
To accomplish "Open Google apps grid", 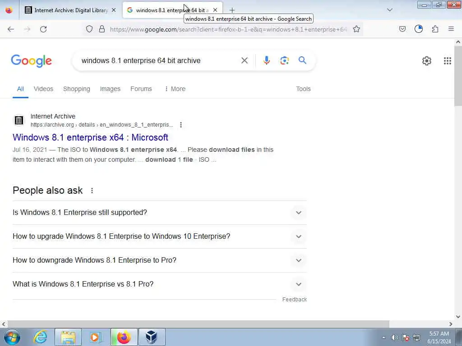I will point(448,61).
